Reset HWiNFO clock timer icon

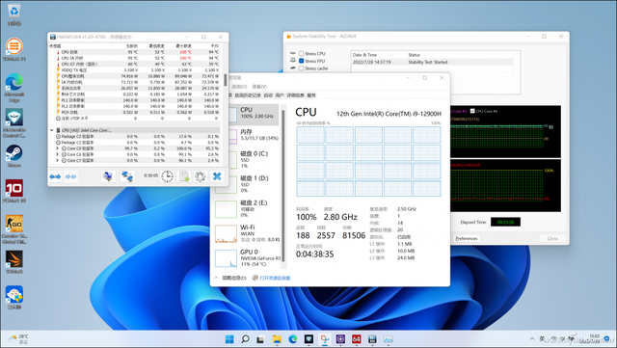click(x=167, y=176)
